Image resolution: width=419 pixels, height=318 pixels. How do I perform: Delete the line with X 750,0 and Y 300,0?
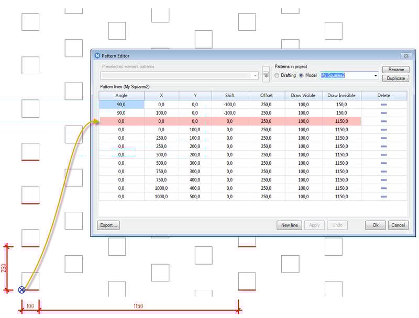pyautogui.click(x=384, y=171)
